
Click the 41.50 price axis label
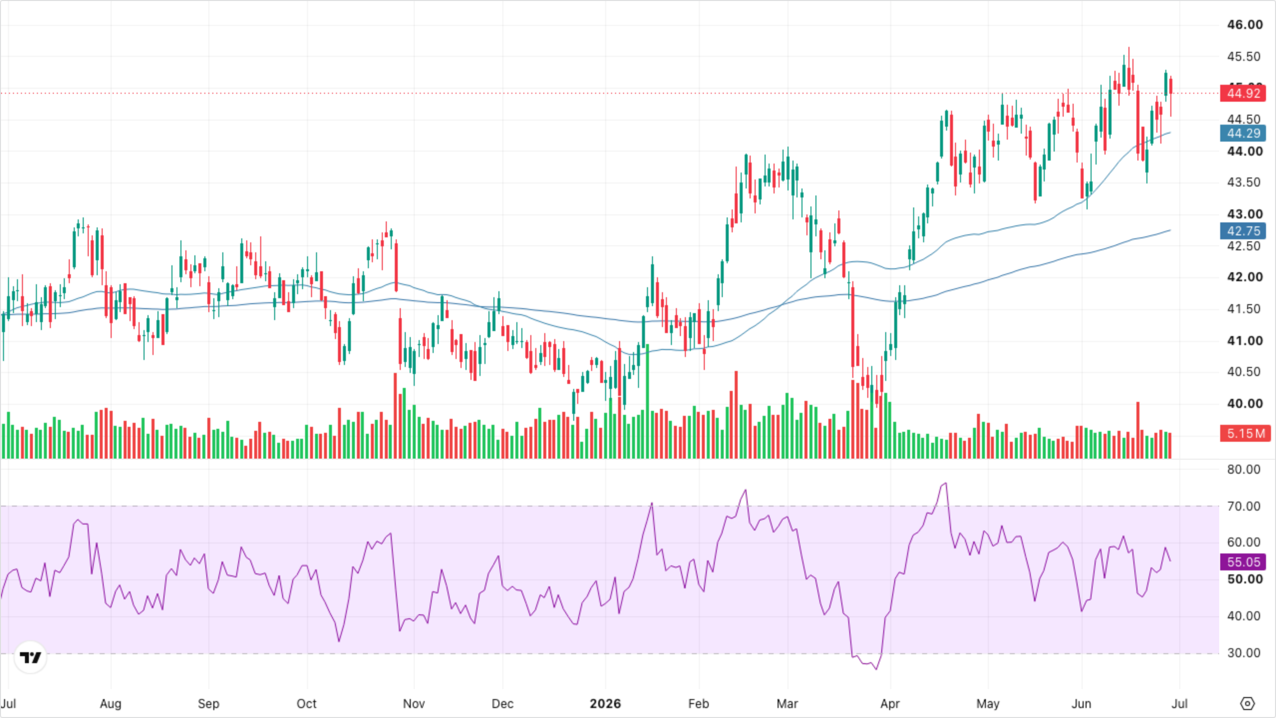pyautogui.click(x=1244, y=309)
